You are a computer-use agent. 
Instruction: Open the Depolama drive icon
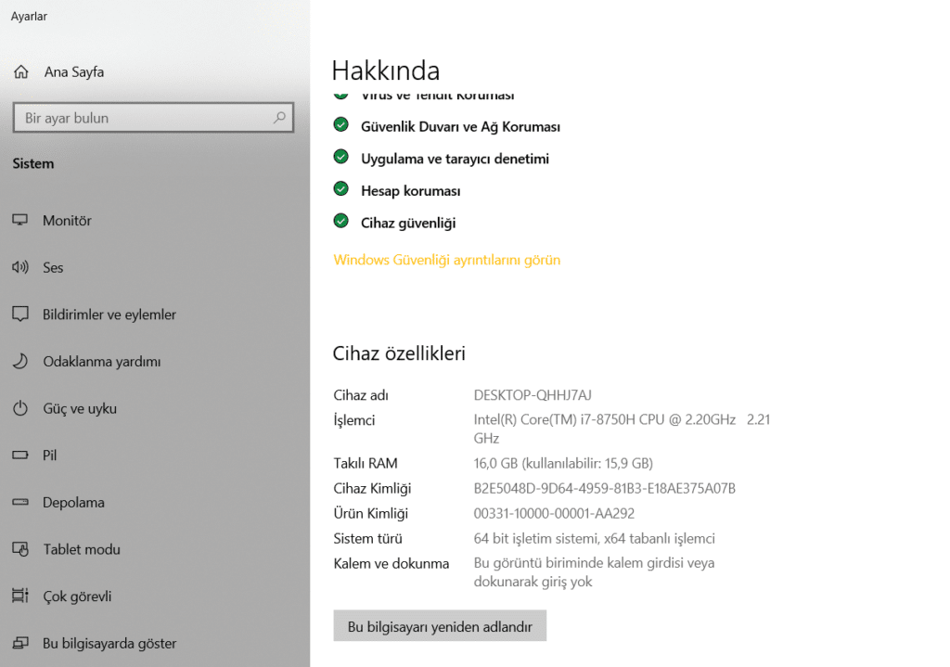[x=21, y=502]
